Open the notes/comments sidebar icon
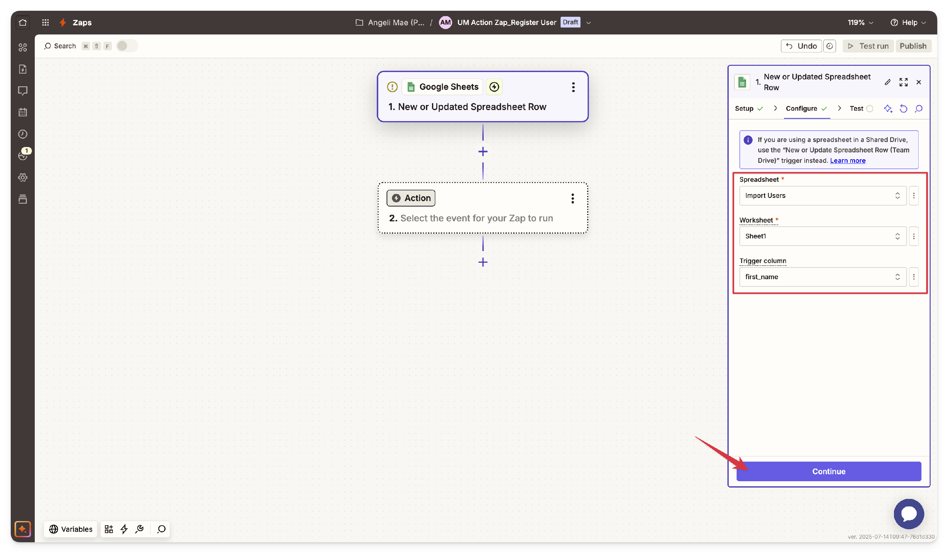This screenshot has height=553, width=948. tap(22, 91)
